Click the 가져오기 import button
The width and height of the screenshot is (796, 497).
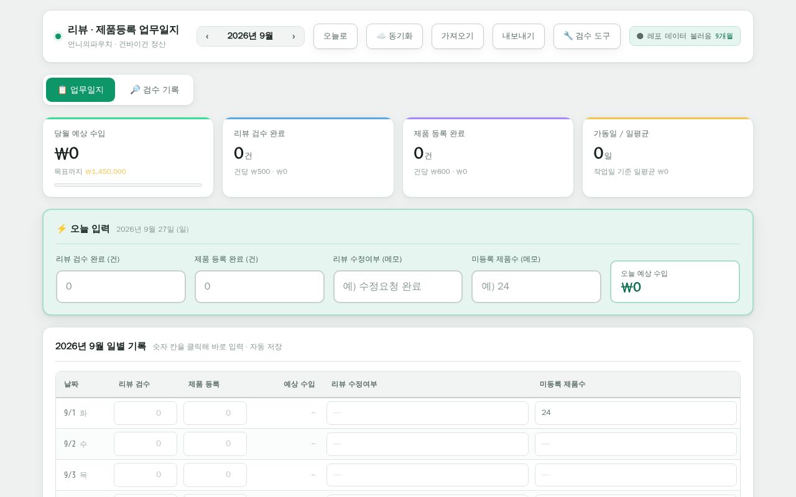click(x=458, y=36)
